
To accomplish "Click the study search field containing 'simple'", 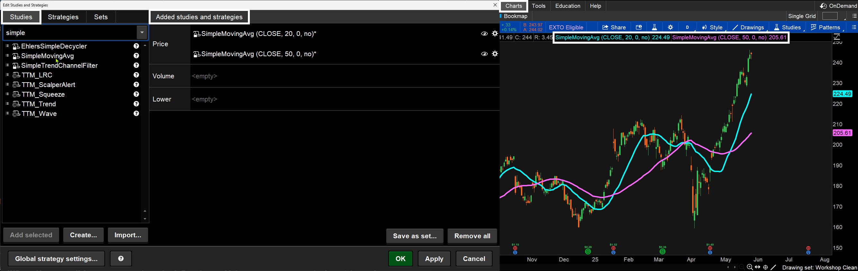I will click(x=70, y=33).
